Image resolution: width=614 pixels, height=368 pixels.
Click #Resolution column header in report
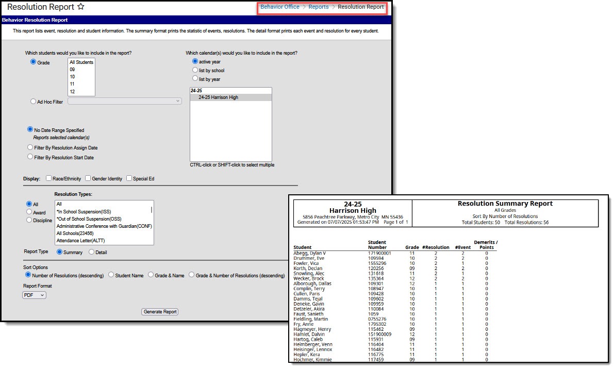point(436,247)
